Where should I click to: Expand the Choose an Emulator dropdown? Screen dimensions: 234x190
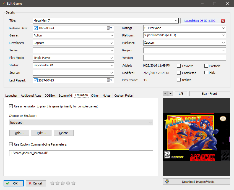150,123
